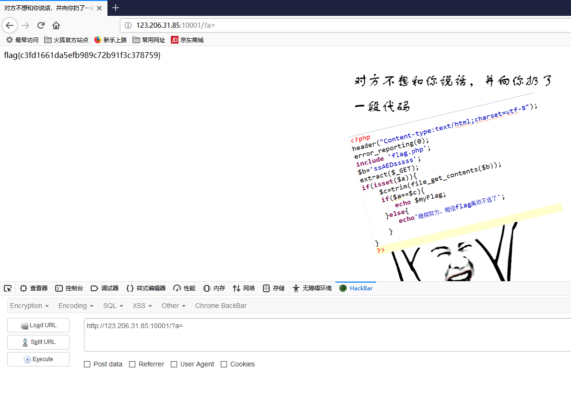Screen dimensions: 571x399
Task: Click inside the HackBar URL text area
Action: point(327,335)
